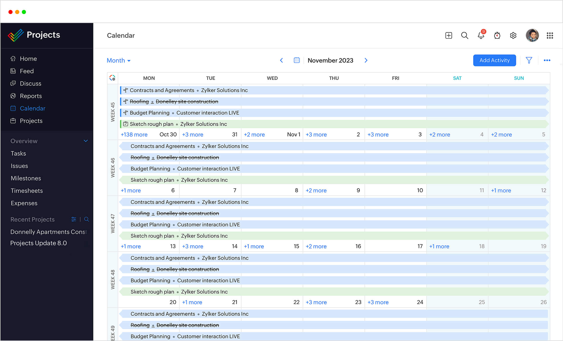Click the timer/clock icon in toolbar
The height and width of the screenshot is (341, 563).
(497, 35)
